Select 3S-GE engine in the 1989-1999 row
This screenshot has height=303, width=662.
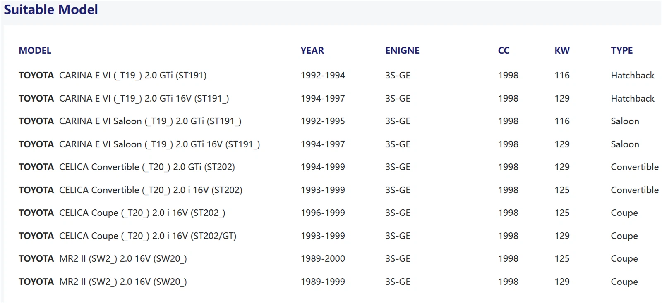point(398,282)
